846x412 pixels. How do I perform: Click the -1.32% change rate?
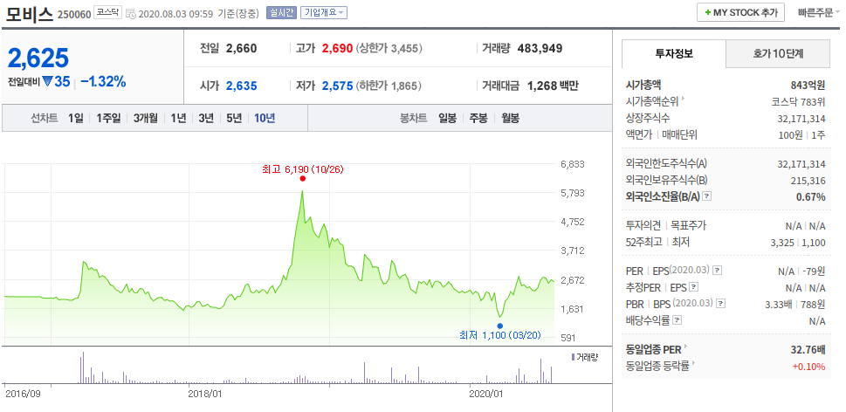click(x=103, y=82)
